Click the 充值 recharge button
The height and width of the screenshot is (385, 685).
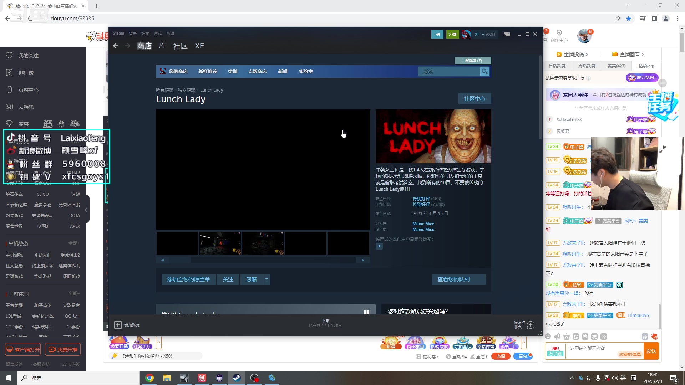[x=501, y=356]
